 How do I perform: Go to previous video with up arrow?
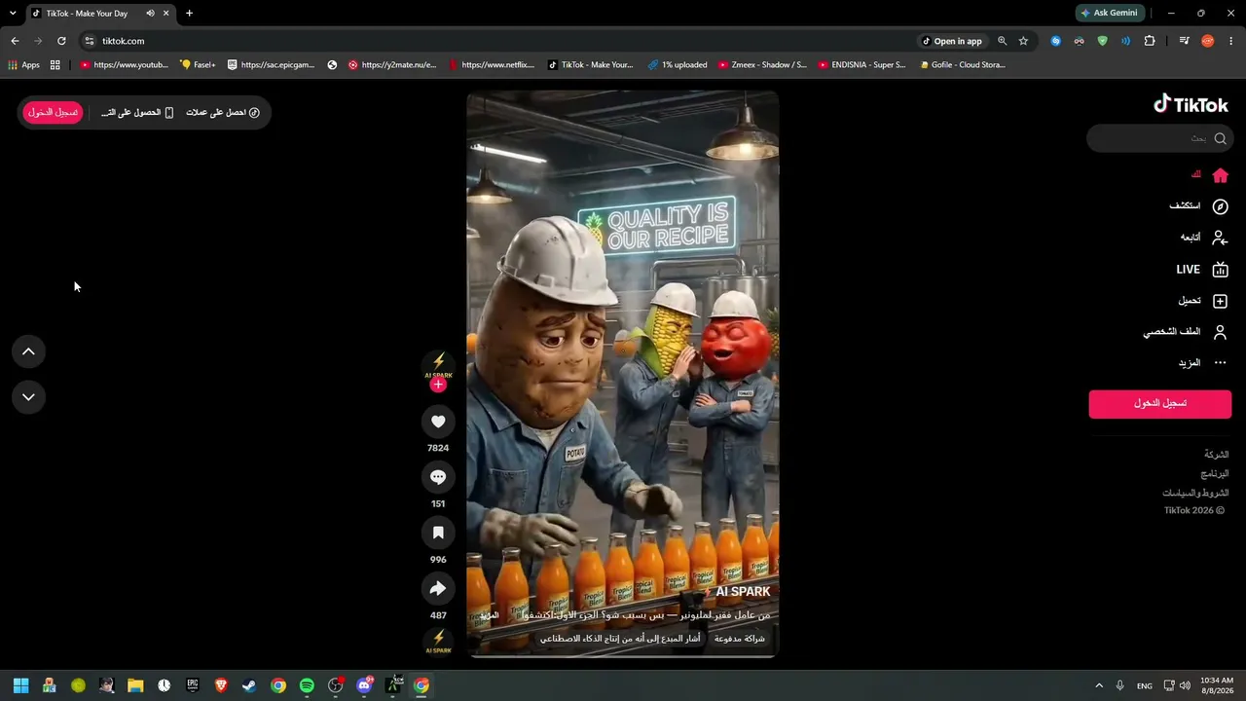point(28,351)
